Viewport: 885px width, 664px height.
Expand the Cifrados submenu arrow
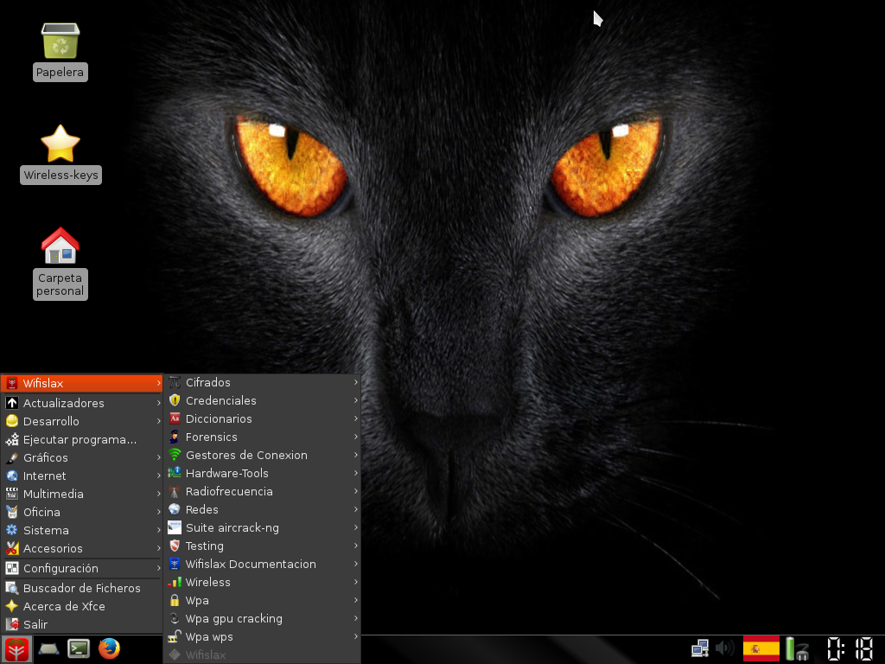355,382
